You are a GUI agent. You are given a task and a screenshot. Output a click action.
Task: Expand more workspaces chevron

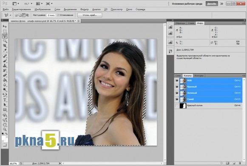(x=221, y=4)
